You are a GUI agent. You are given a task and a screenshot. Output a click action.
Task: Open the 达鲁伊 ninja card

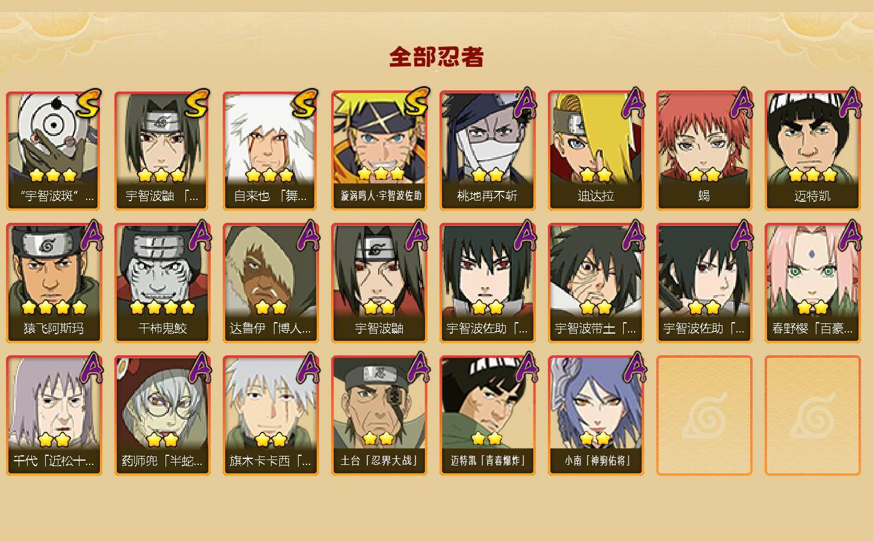tap(271, 283)
